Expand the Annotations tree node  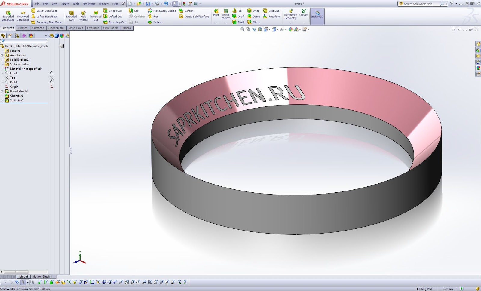tap(2, 55)
